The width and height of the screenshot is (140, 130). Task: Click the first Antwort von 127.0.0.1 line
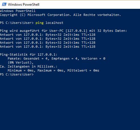point(48,35)
